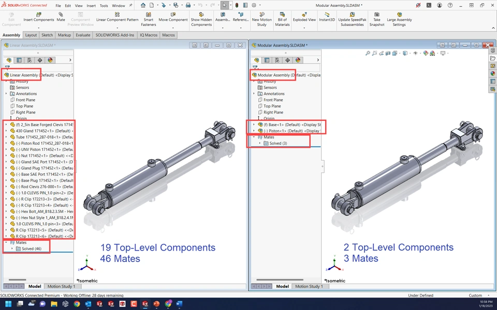
Task: Show more tabs arrow in Linear Assembly panel
Action: tap(70, 60)
